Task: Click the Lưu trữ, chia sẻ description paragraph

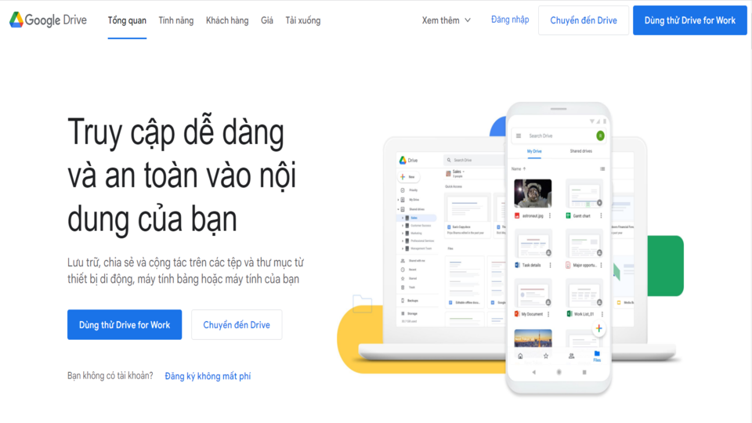Action: [186, 270]
